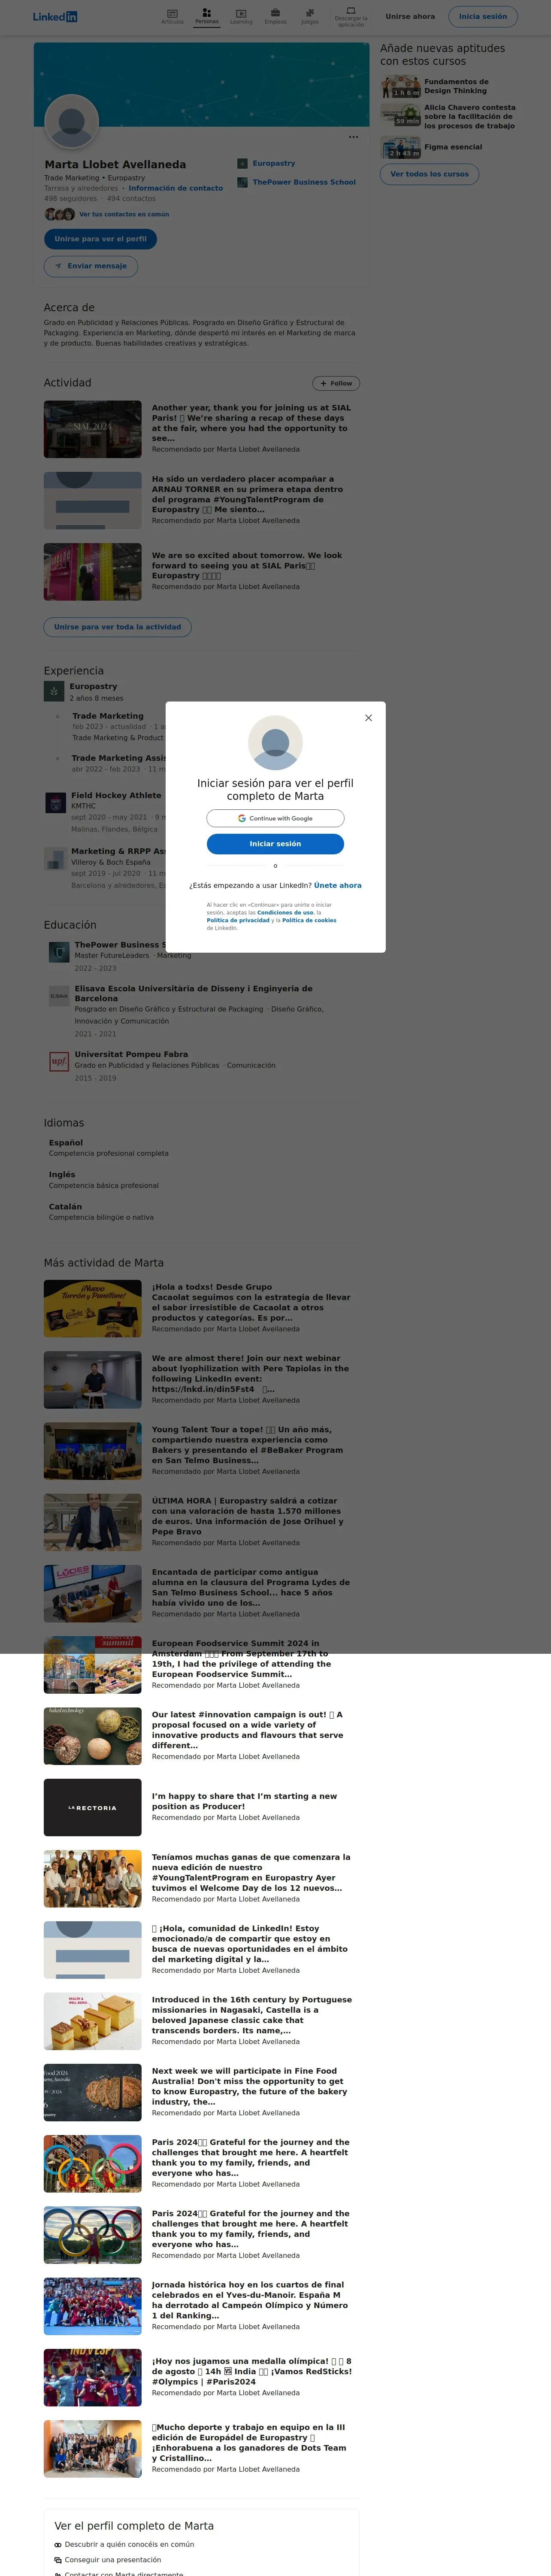Open ThePower Business School link
The height and width of the screenshot is (2576, 551).
tap(304, 182)
